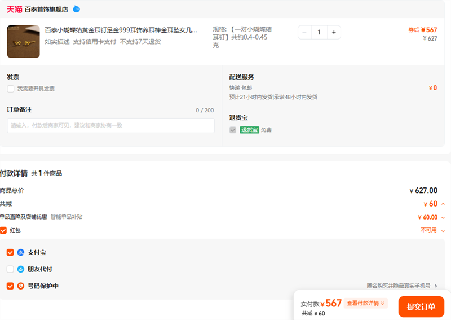Collapse the 共减 ¥60 discount section

pyautogui.click(x=443, y=204)
